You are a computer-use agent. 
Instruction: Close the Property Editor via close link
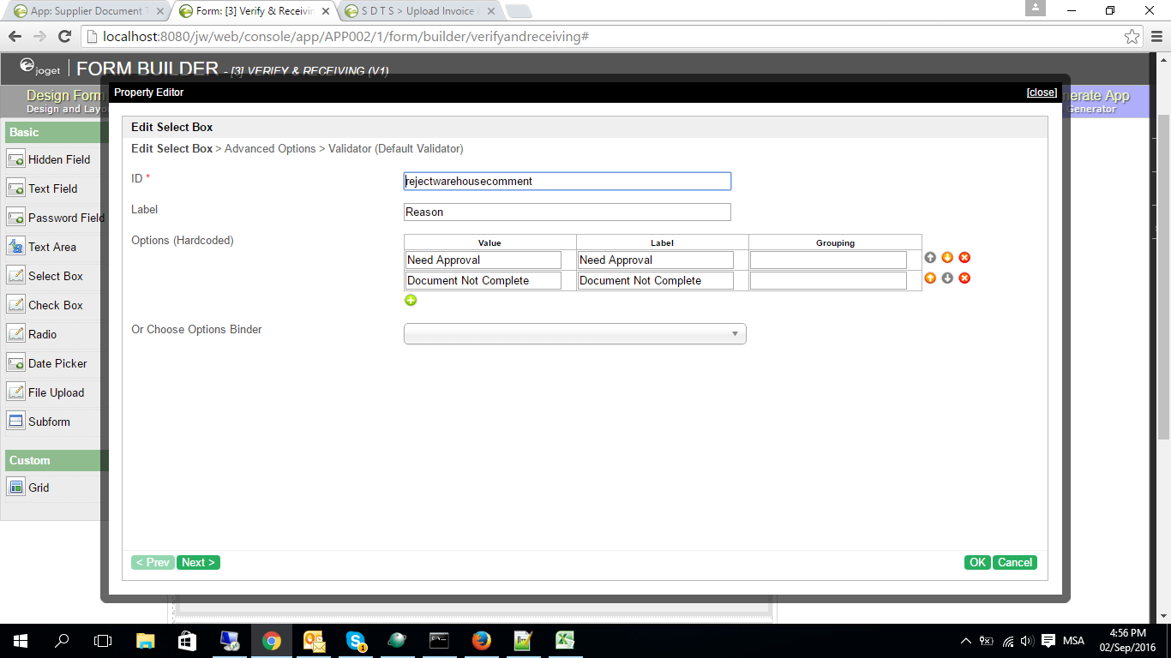click(x=1042, y=93)
